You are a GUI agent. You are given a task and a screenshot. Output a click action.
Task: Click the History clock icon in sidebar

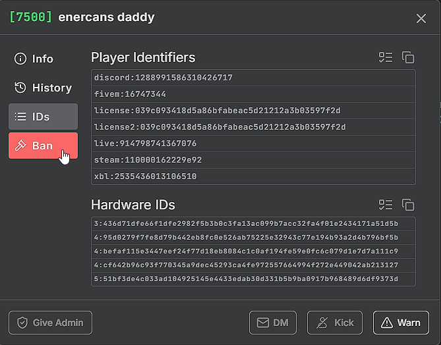coord(20,88)
